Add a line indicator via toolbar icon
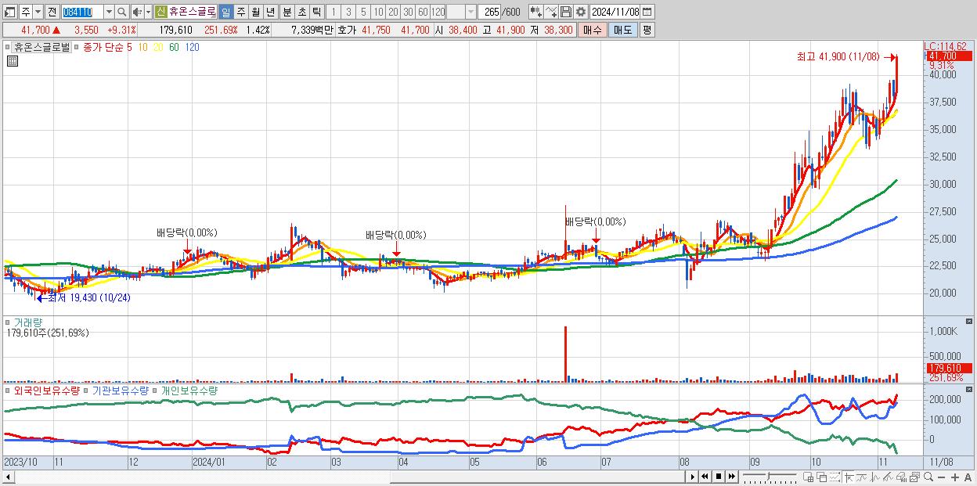The width and height of the screenshot is (977, 486). click(x=551, y=12)
